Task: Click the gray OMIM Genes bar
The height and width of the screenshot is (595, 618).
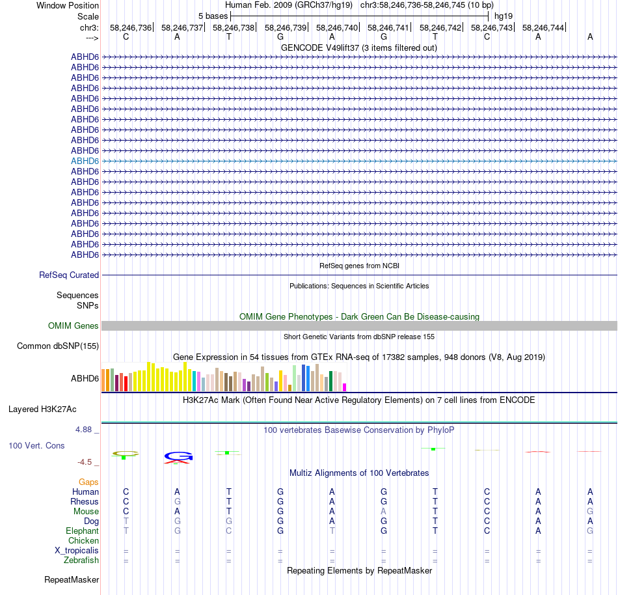Action: [359, 325]
